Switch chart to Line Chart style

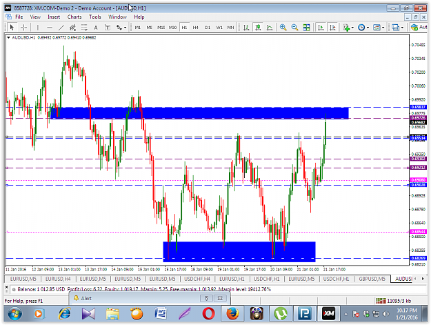[270, 27]
